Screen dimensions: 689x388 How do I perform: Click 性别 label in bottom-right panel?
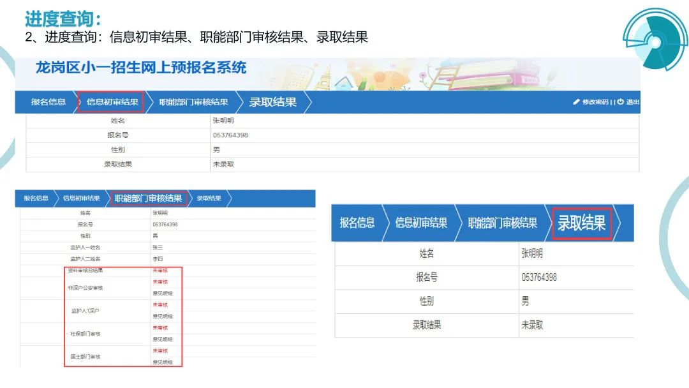[x=426, y=301]
